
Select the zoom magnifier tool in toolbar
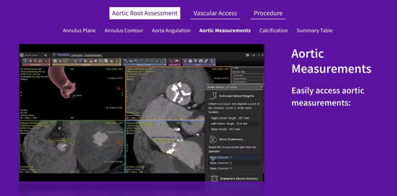[x=35, y=61]
